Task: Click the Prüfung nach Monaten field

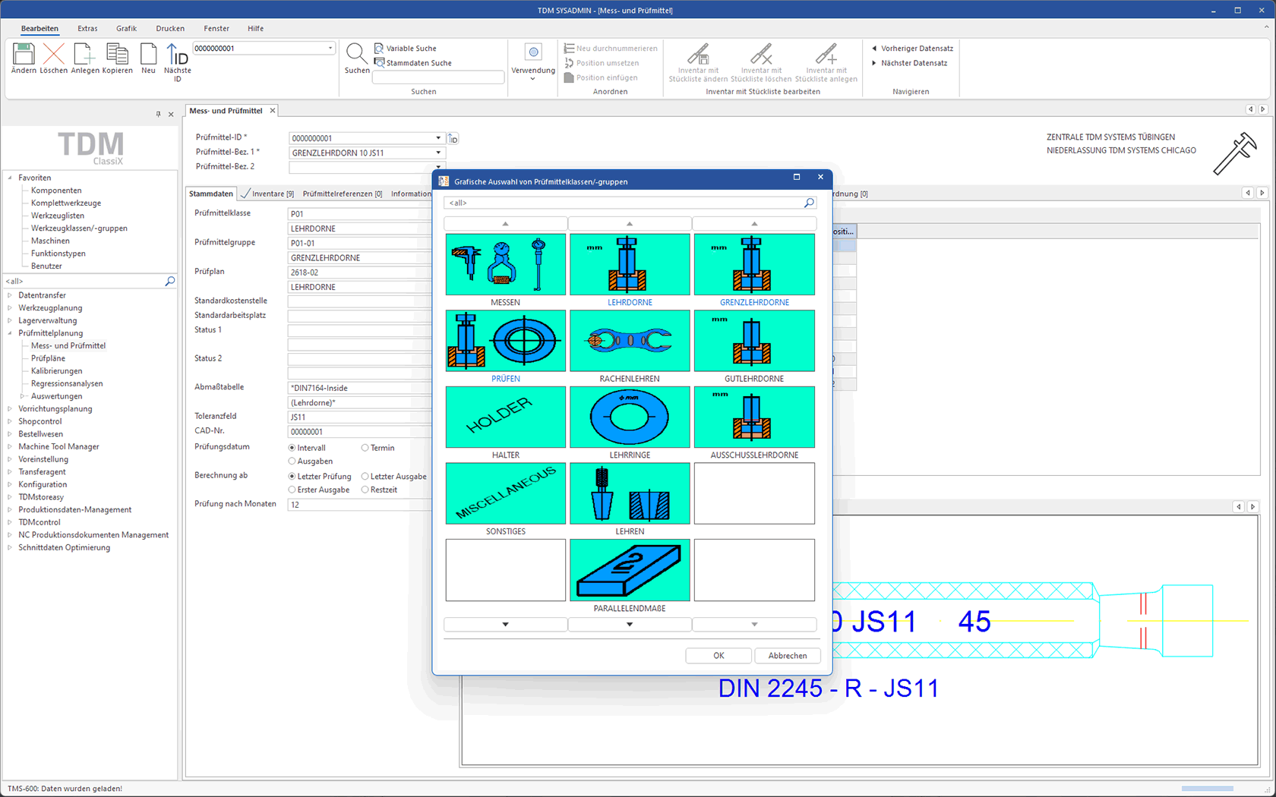Action: point(360,505)
